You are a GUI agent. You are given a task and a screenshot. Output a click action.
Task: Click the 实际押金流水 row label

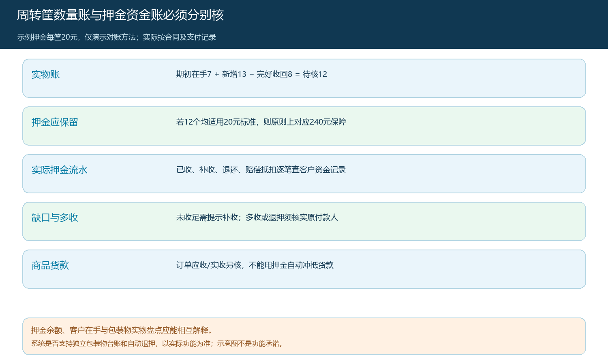[60, 170]
